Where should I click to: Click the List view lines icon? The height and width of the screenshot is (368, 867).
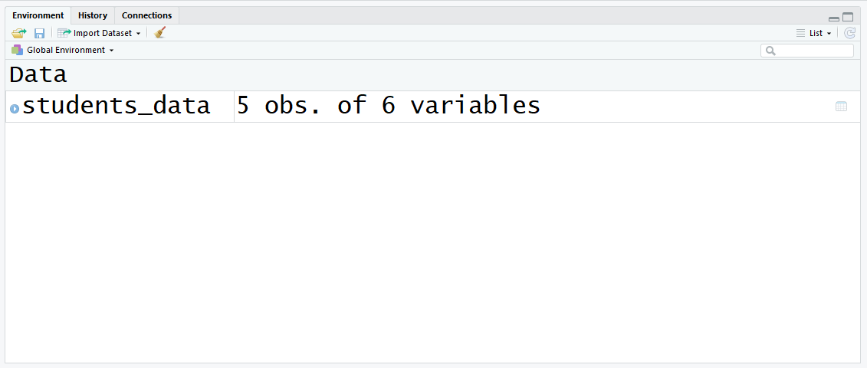[800, 33]
